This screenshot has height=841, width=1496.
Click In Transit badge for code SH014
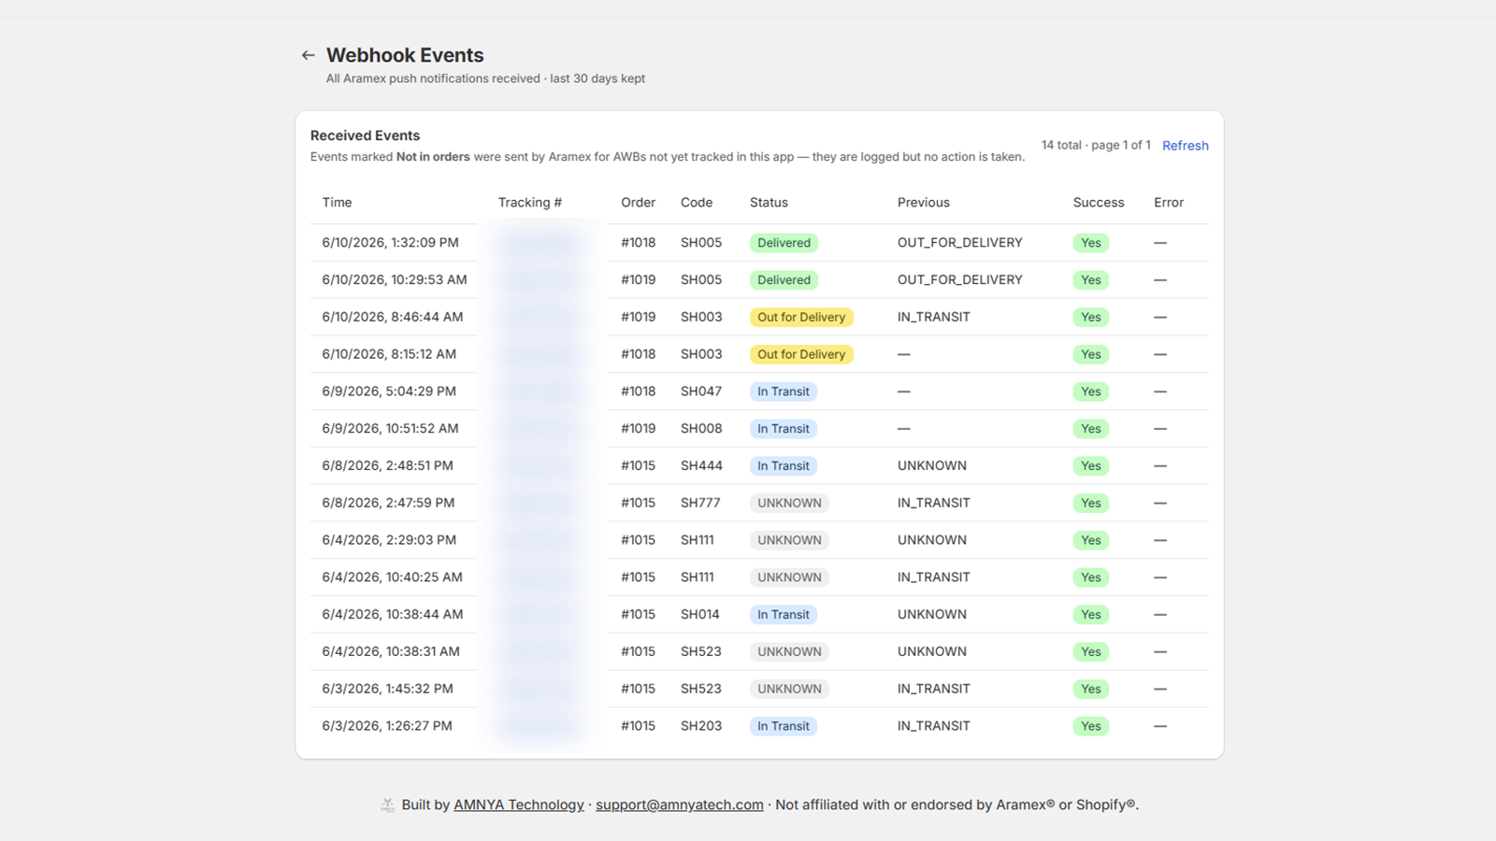click(x=784, y=615)
